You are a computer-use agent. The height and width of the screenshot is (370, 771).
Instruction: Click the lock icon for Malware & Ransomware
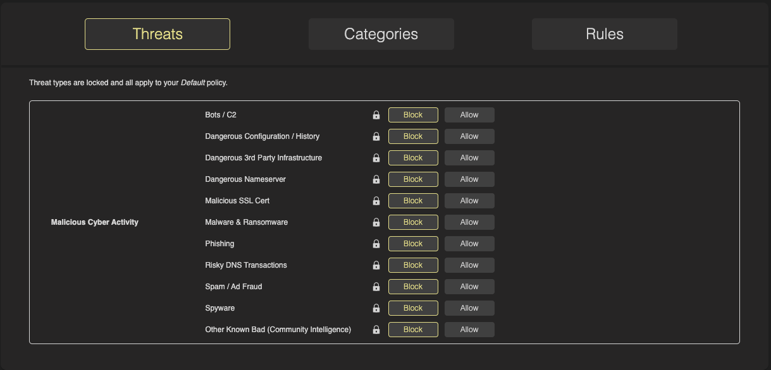(x=376, y=222)
